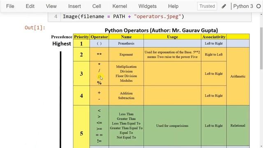The height and width of the screenshot is (148, 263).
Task: Click the + addition operator symbol
Action: point(99,92)
